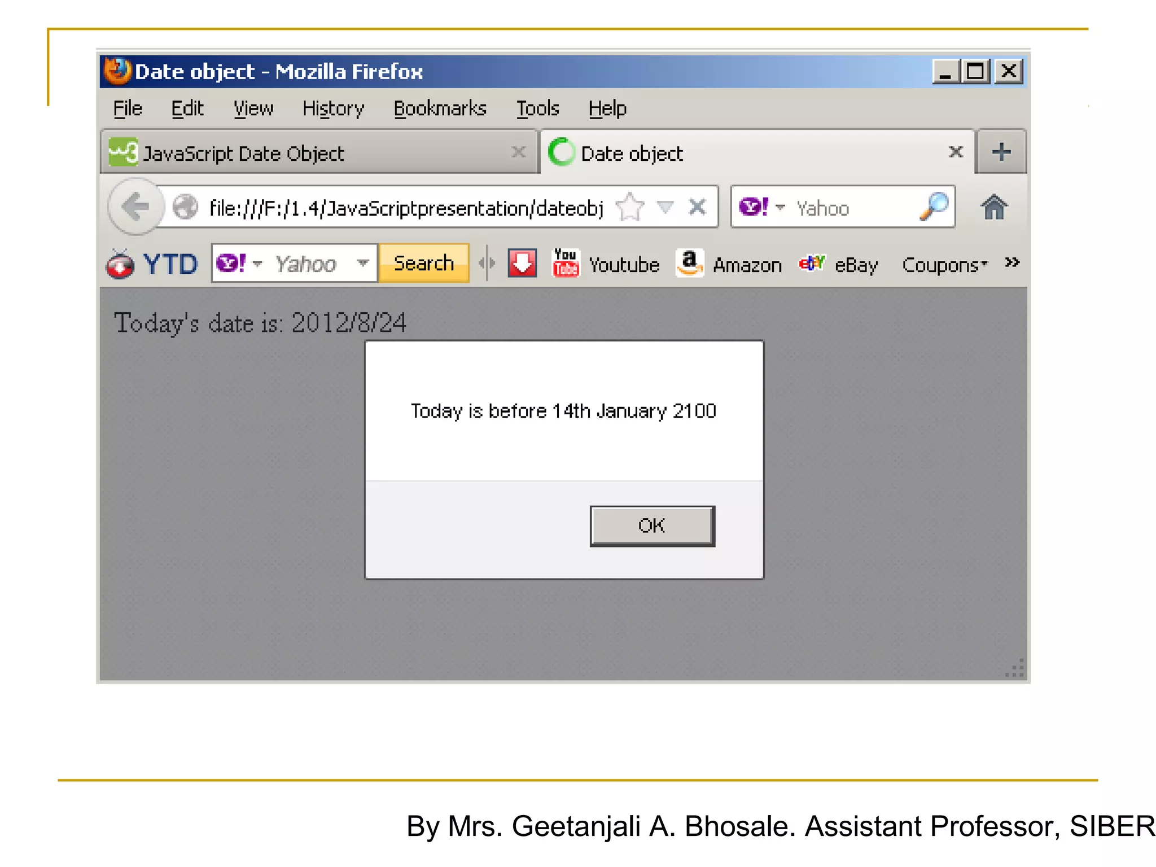1156x867 pixels.
Task: Open the Amazon toolbar shortcut
Action: (x=729, y=264)
